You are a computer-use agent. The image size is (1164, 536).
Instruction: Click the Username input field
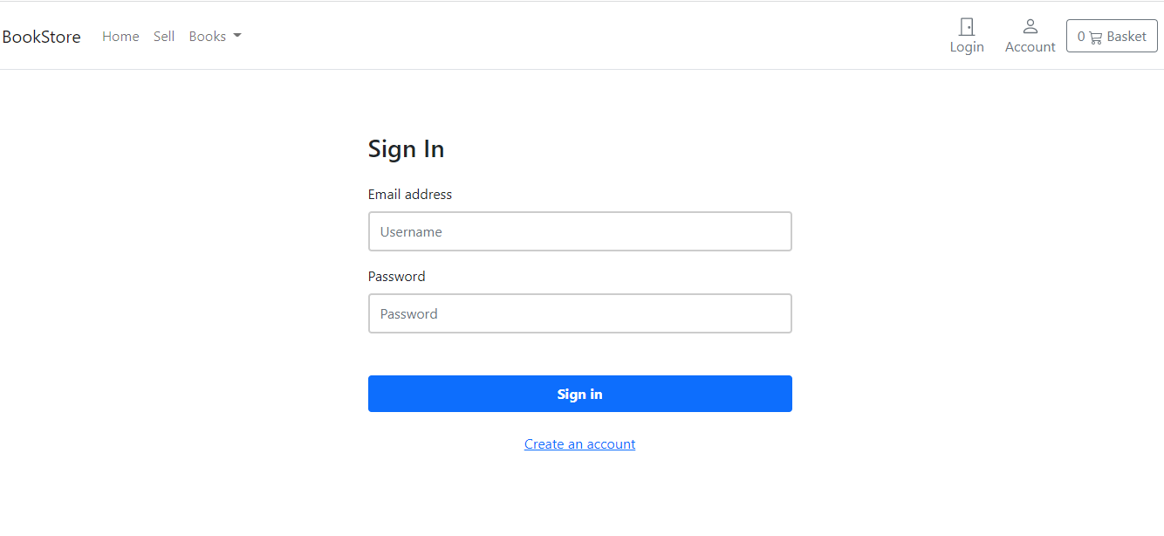click(579, 231)
